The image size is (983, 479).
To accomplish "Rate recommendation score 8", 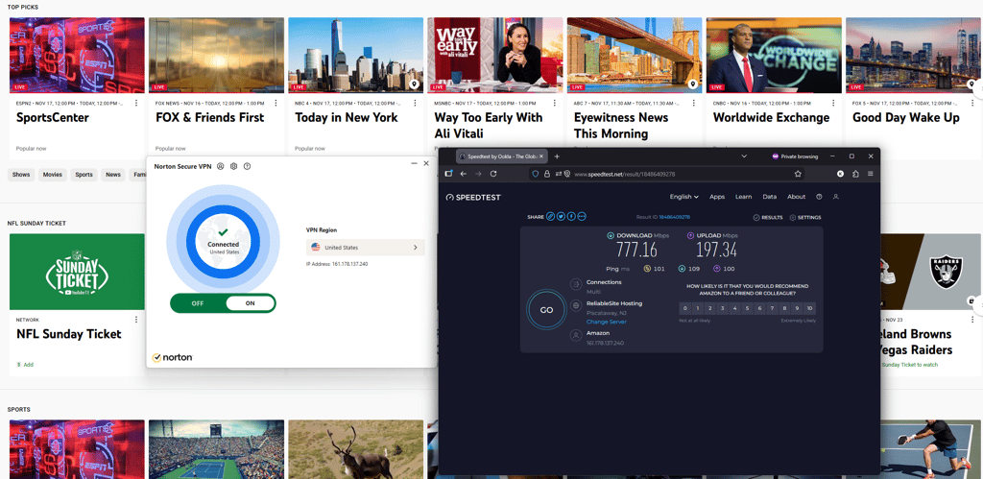I will click(784, 308).
